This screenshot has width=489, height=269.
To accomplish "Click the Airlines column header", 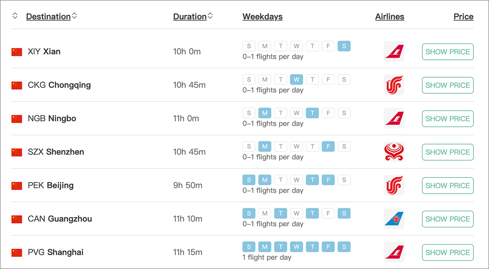I will tap(390, 17).
